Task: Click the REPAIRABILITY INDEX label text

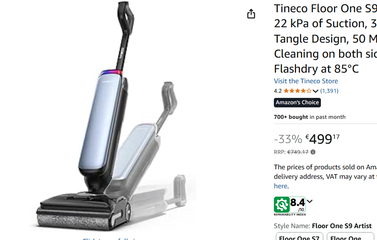Action: 290,214
